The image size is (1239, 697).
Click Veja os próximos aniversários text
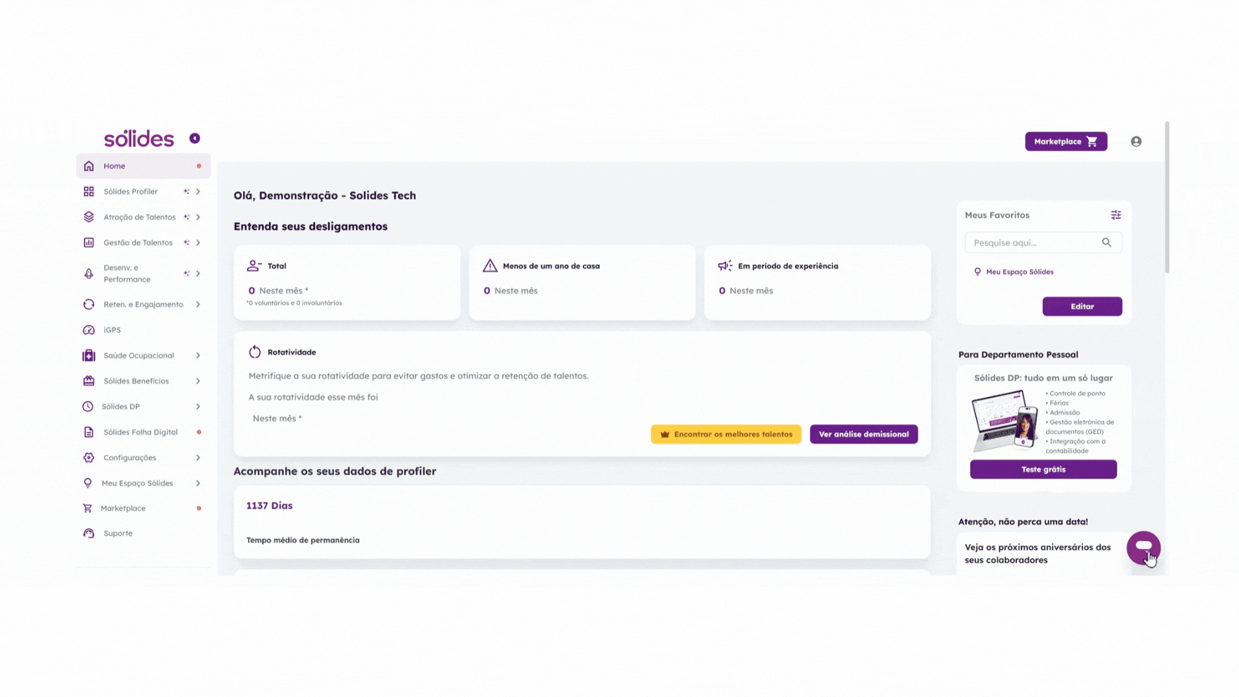pyautogui.click(x=1038, y=553)
